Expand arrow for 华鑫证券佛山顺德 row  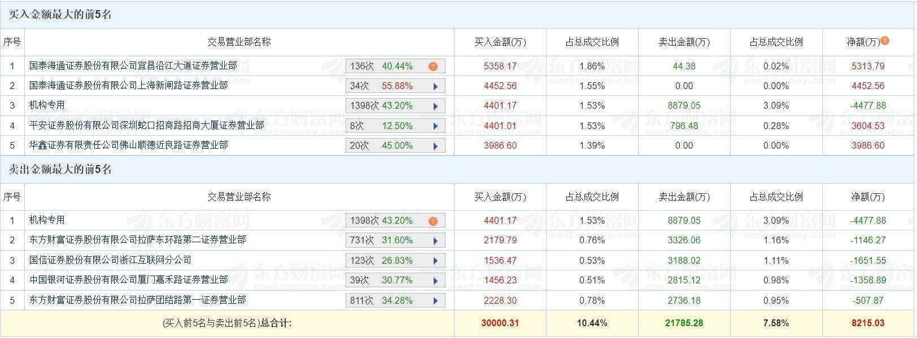[x=435, y=146]
